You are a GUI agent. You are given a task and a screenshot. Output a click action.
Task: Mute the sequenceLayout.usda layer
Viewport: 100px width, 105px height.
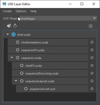[x=92, y=81]
